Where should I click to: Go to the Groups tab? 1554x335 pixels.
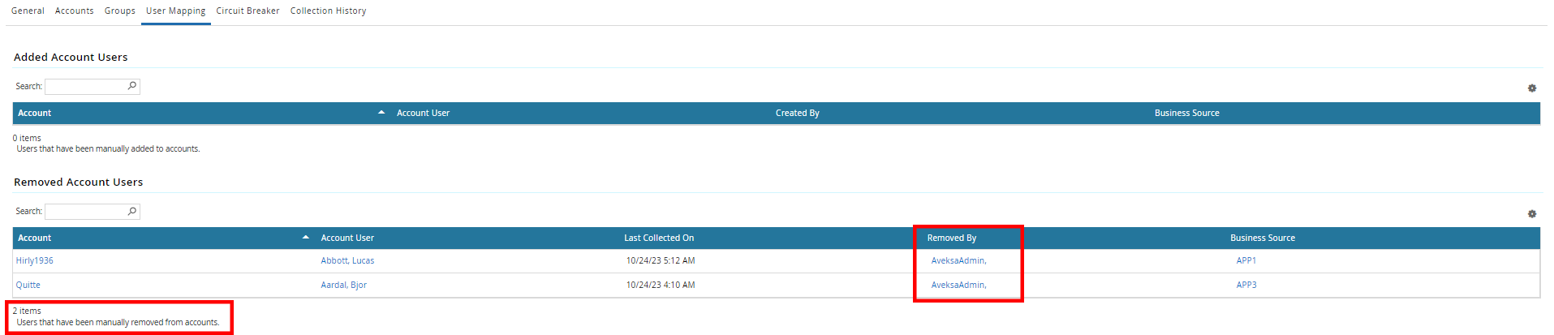click(120, 11)
